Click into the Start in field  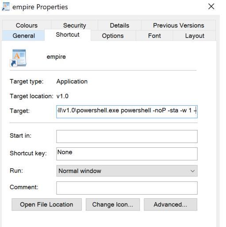click(127, 136)
